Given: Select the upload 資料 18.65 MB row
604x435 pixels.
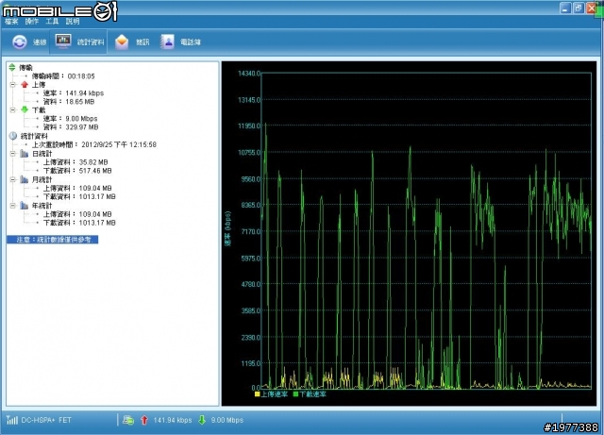Looking at the screenshot, I should [x=69, y=102].
